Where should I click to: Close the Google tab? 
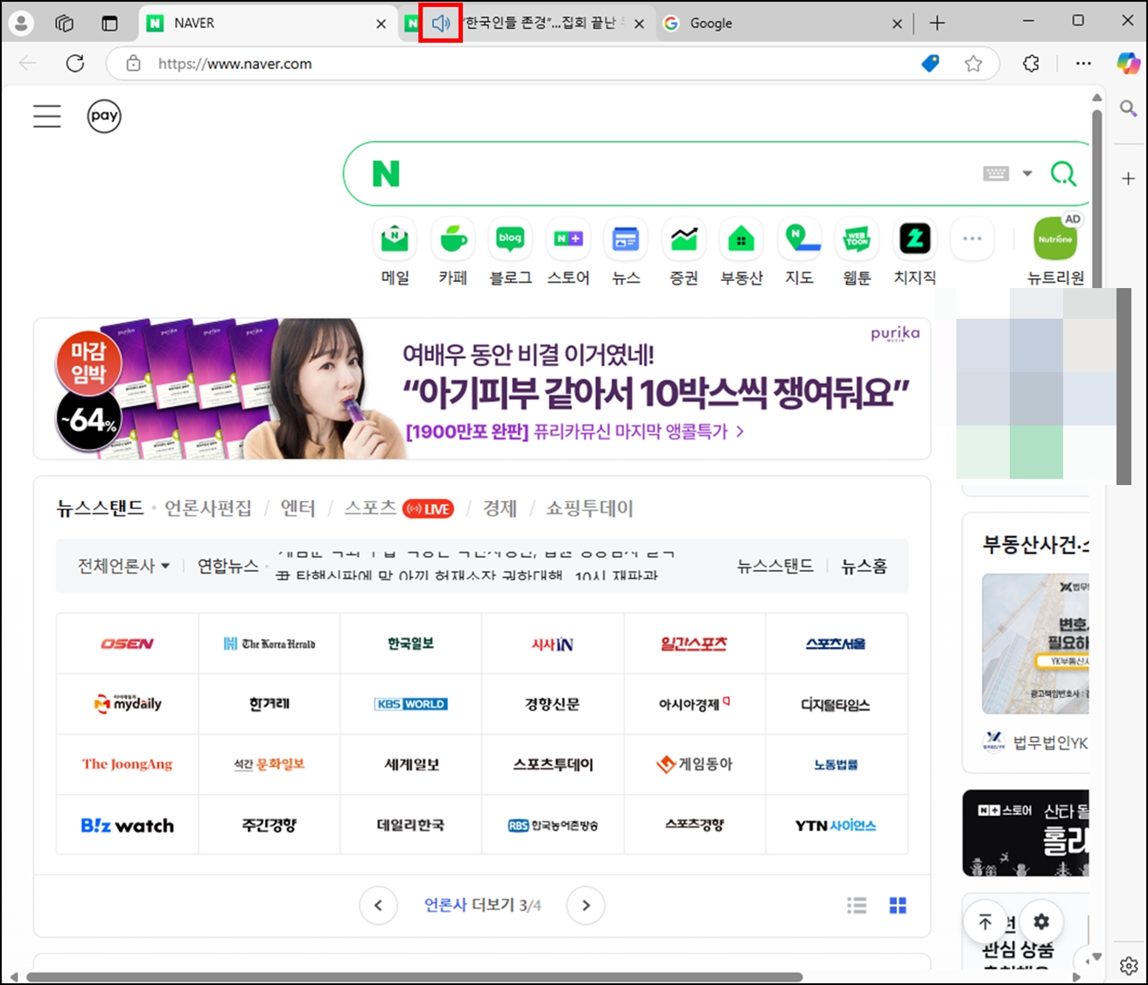(x=897, y=24)
